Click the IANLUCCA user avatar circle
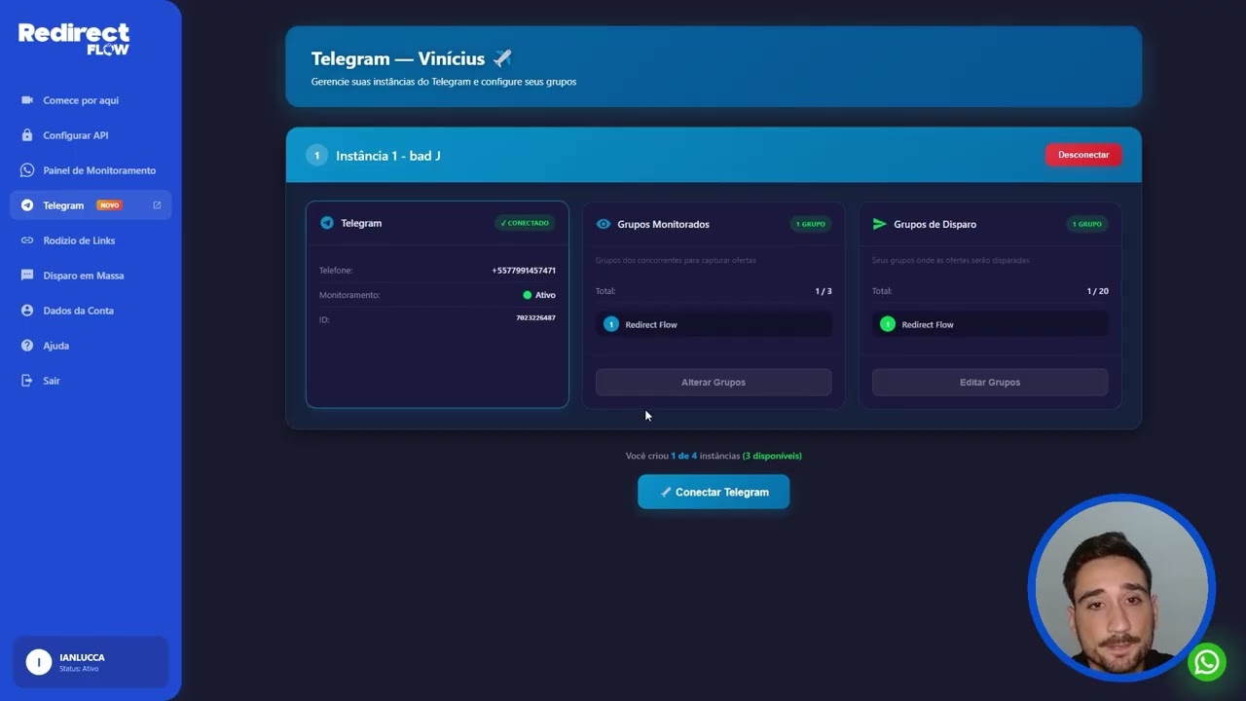The image size is (1246, 701). point(38,662)
